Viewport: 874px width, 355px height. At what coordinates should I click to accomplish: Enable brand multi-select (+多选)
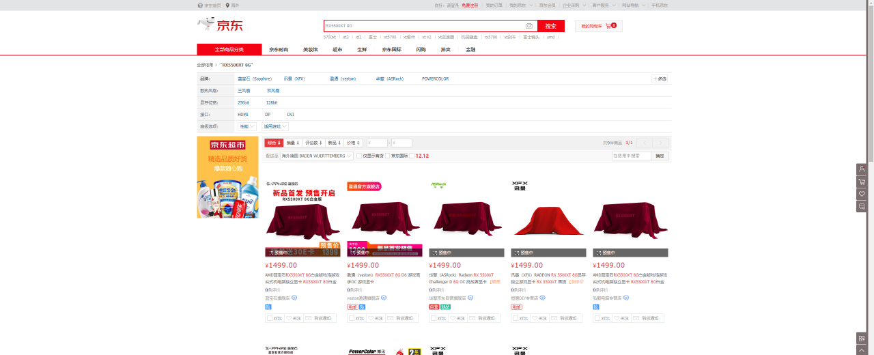tap(660, 79)
